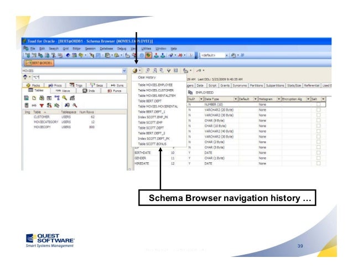The image size is (353, 273).
Task: Toggle Salt checkbox for CHAR (2 Byte) row
Action: coord(319,142)
